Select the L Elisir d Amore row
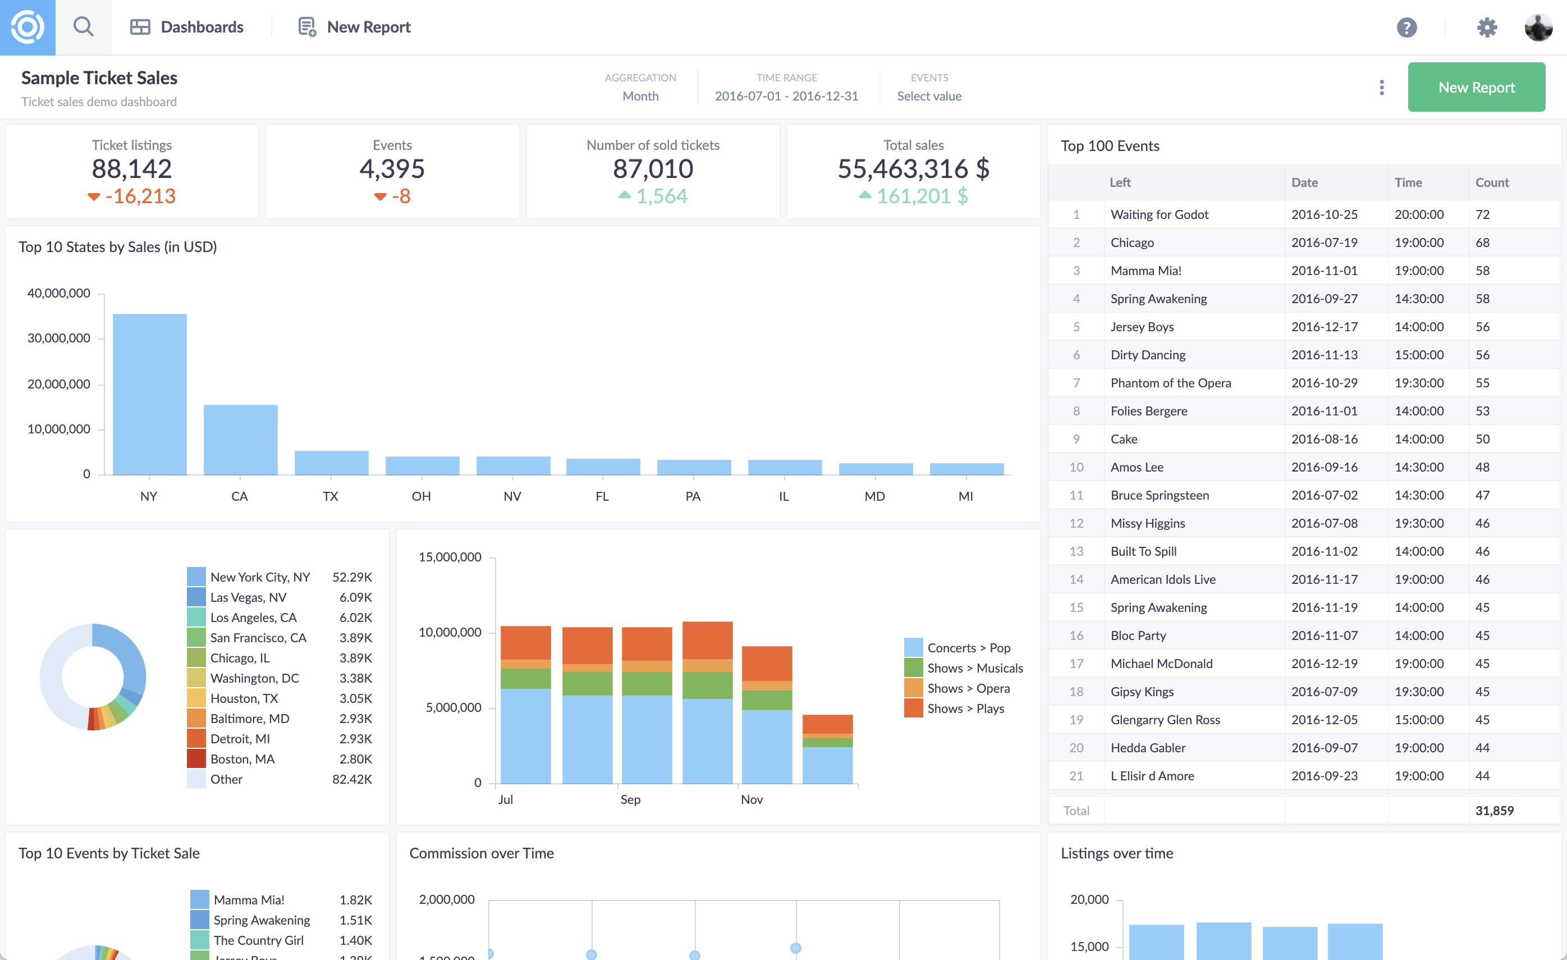The width and height of the screenshot is (1567, 960). pyautogui.click(x=1304, y=775)
